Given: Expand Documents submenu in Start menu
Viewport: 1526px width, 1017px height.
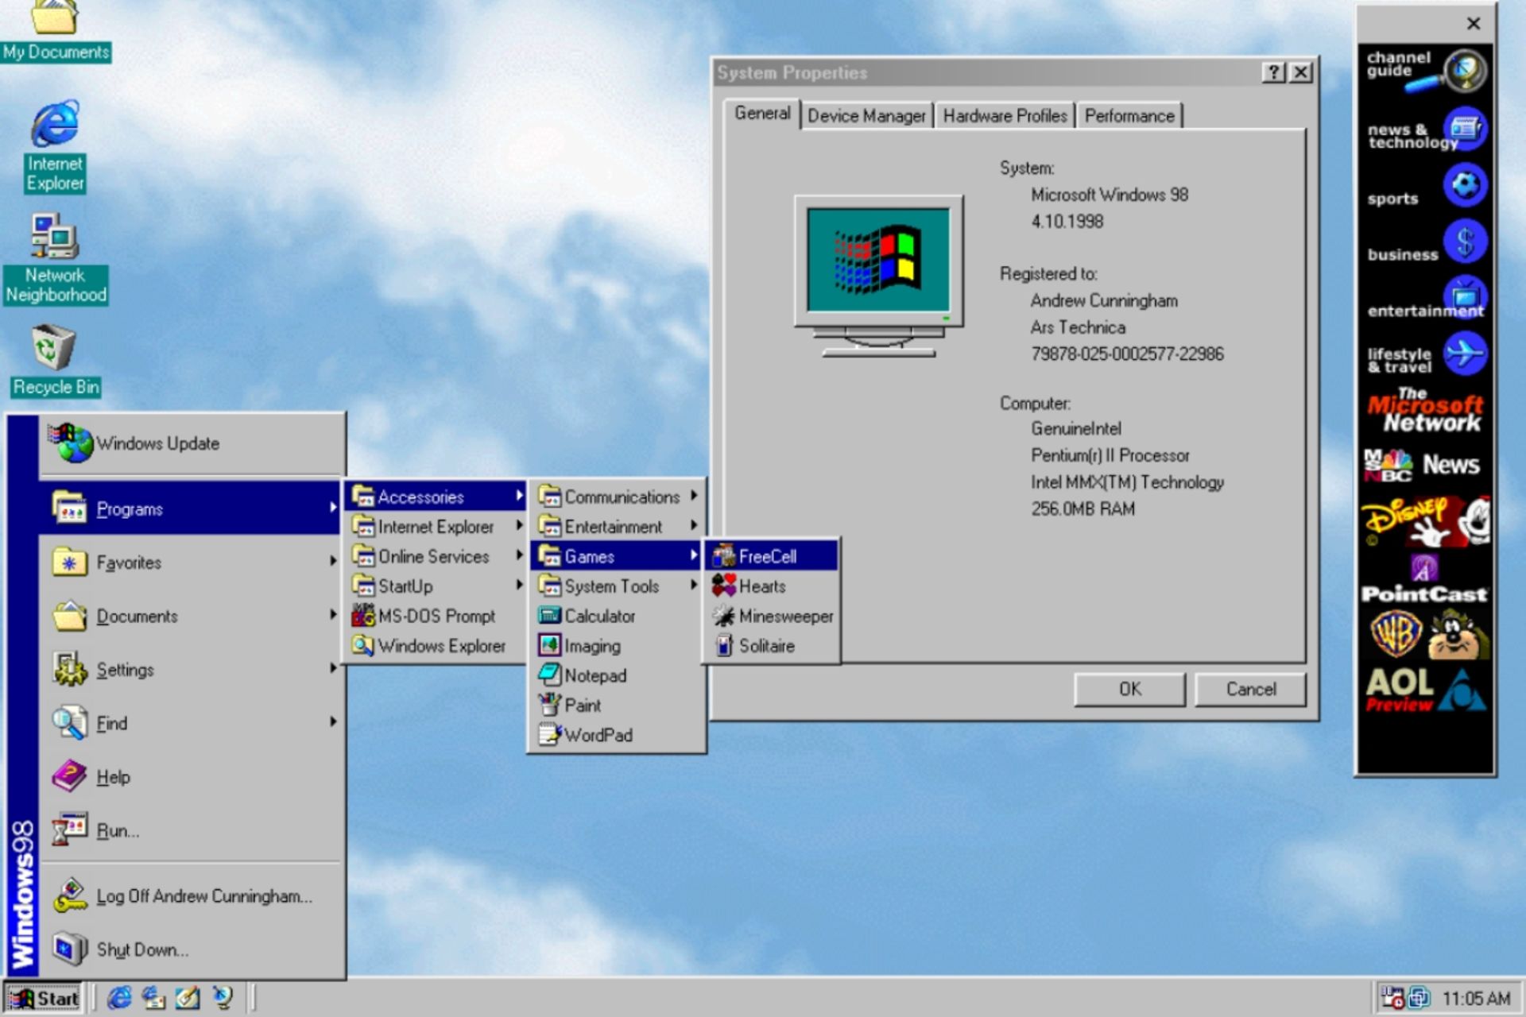Looking at the screenshot, I should pyautogui.click(x=191, y=617).
